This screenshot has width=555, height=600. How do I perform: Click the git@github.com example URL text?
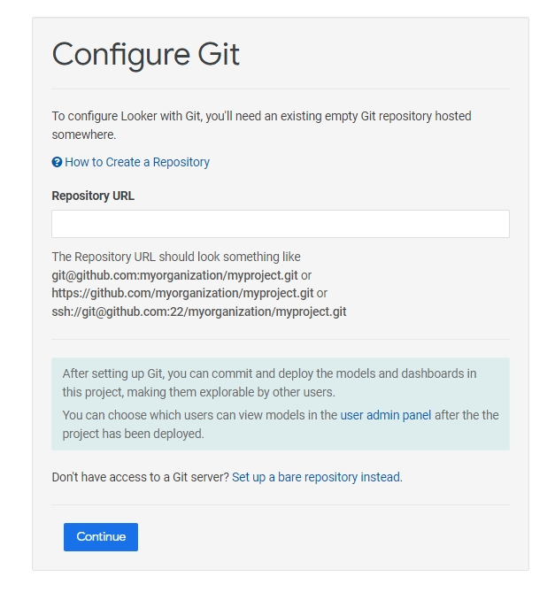[x=174, y=275]
